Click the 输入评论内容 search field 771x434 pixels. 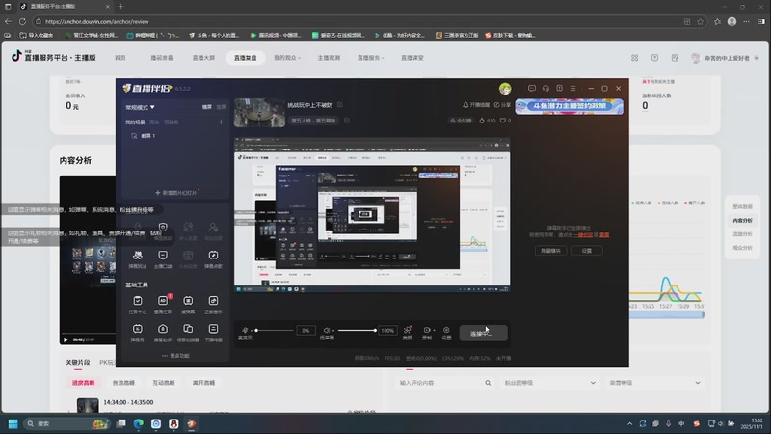[445, 382]
